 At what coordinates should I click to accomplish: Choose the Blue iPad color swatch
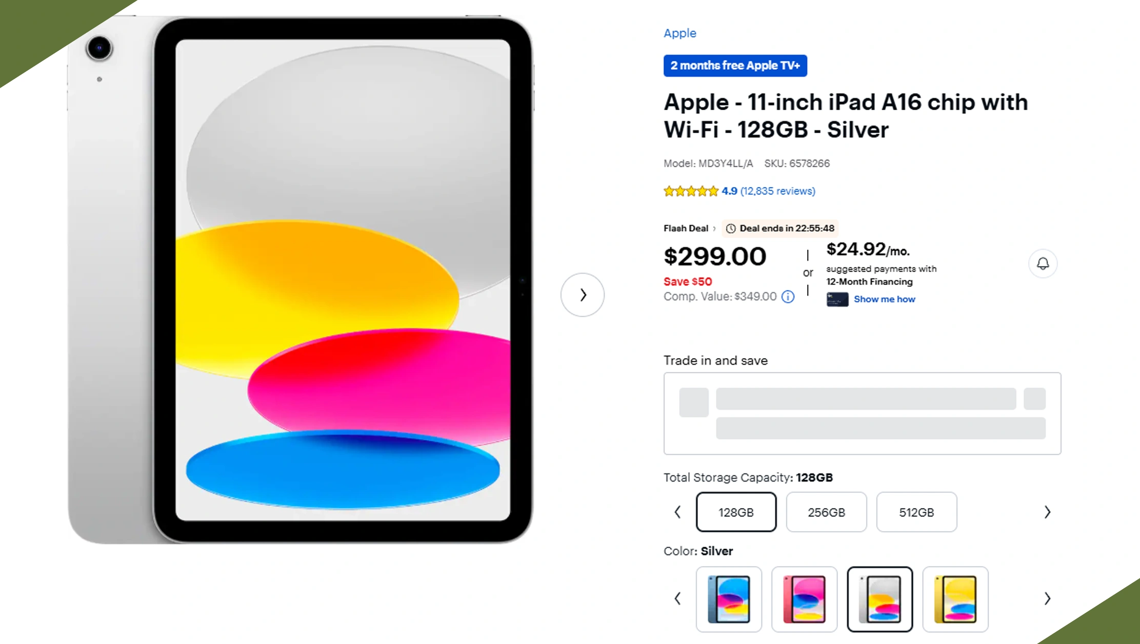729,599
